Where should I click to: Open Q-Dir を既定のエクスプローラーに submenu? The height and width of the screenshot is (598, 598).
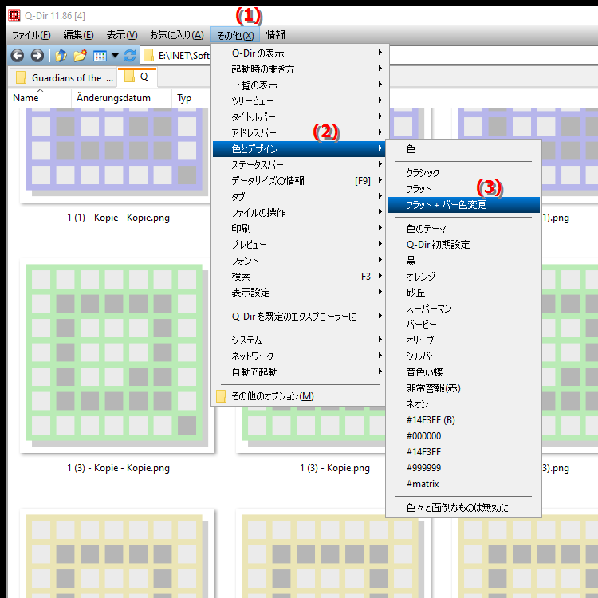(299, 317)
